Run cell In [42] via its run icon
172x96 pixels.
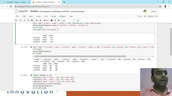tap(31, 75)
